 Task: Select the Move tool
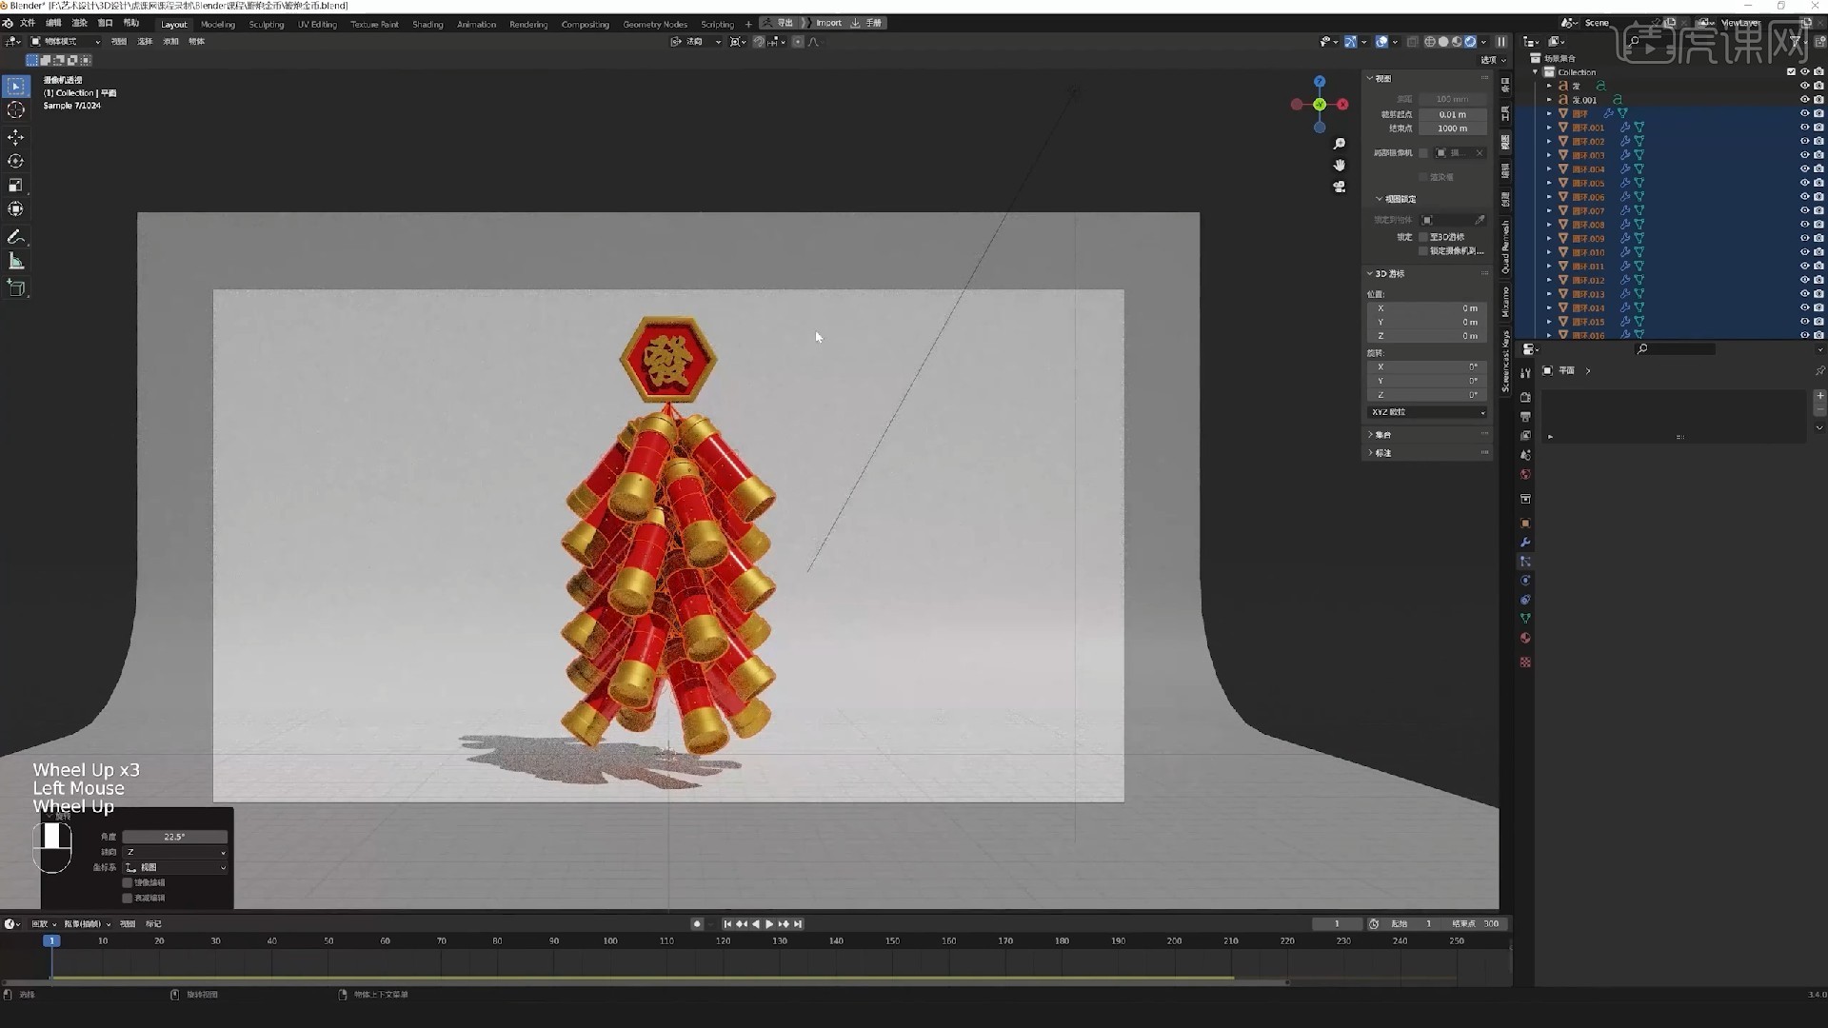click(15, 138)
